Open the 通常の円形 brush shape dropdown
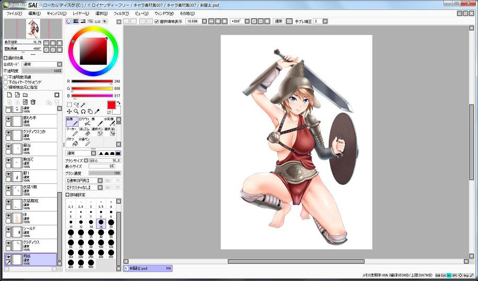The image size is (478, 281). [x=84, y=180]
